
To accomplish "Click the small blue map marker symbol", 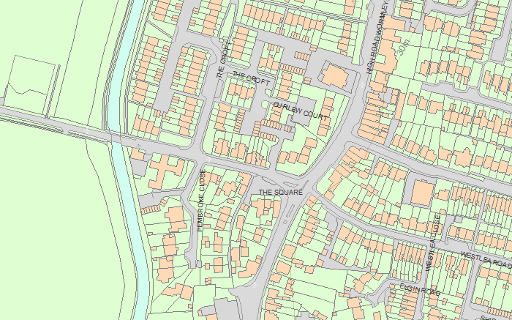I will click(257, 160).
